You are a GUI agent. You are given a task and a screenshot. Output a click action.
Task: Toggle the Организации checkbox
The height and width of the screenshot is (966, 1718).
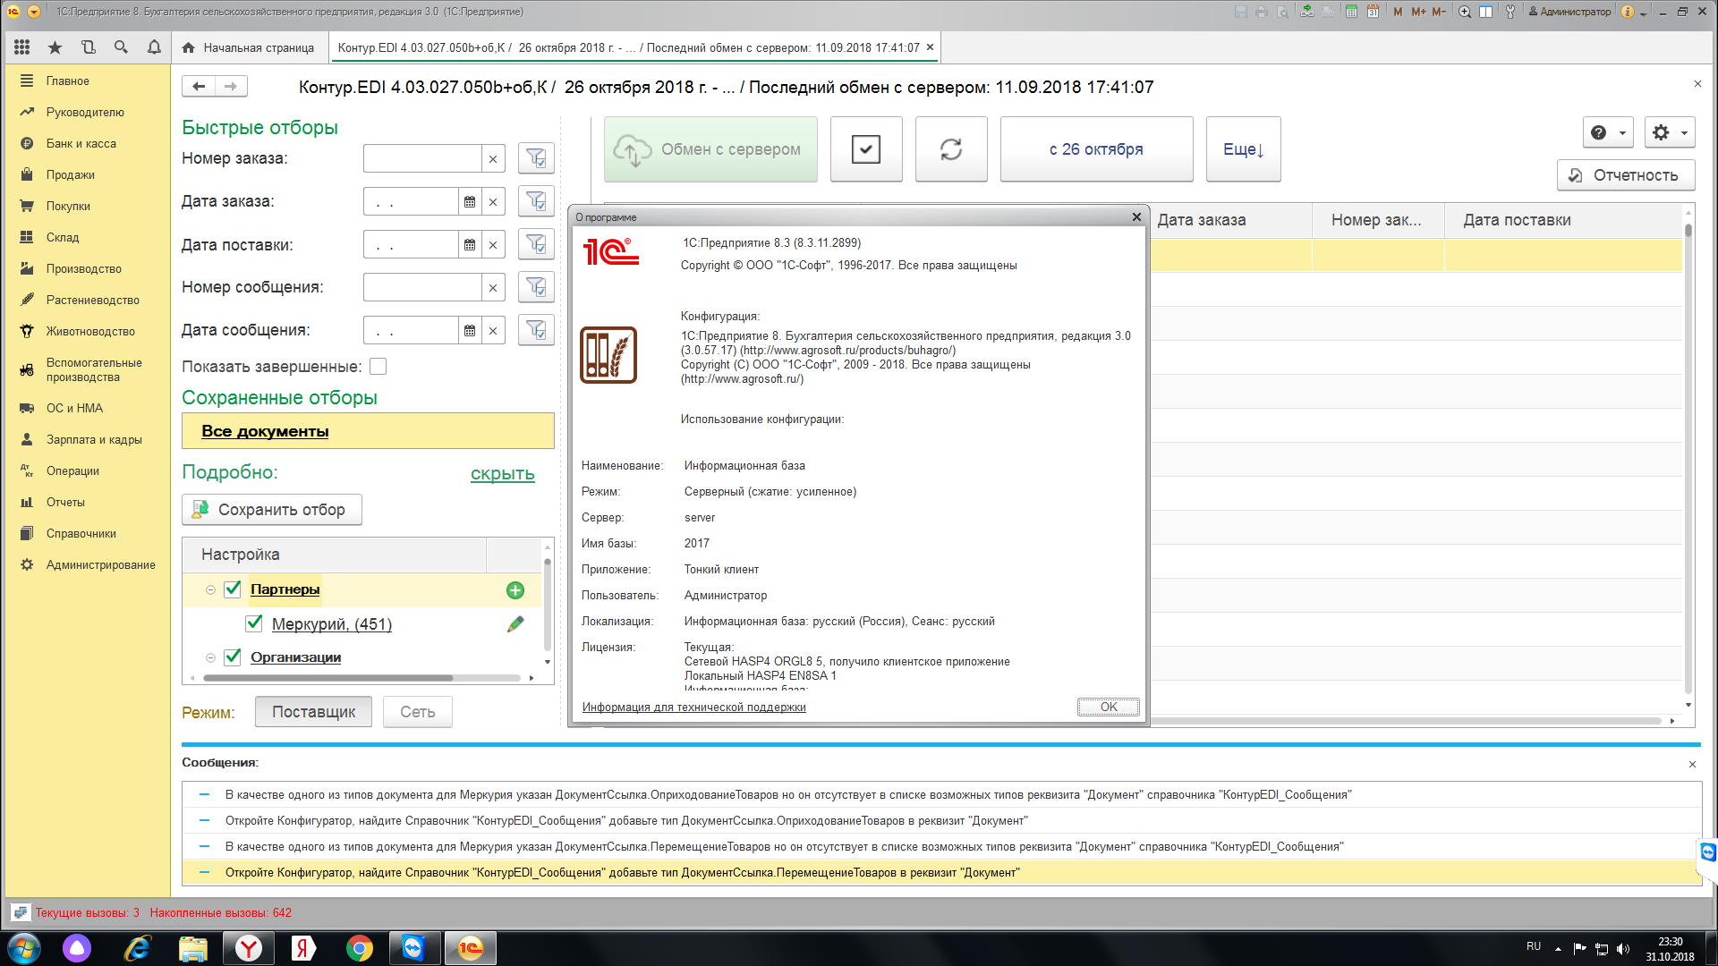(233, 657)
